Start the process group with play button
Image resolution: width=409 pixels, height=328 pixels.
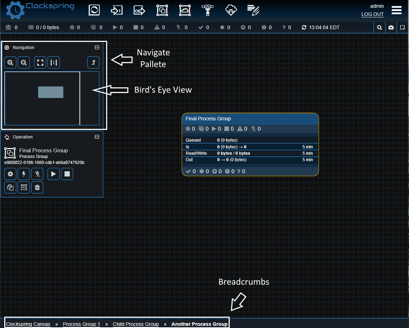point(54,174)
